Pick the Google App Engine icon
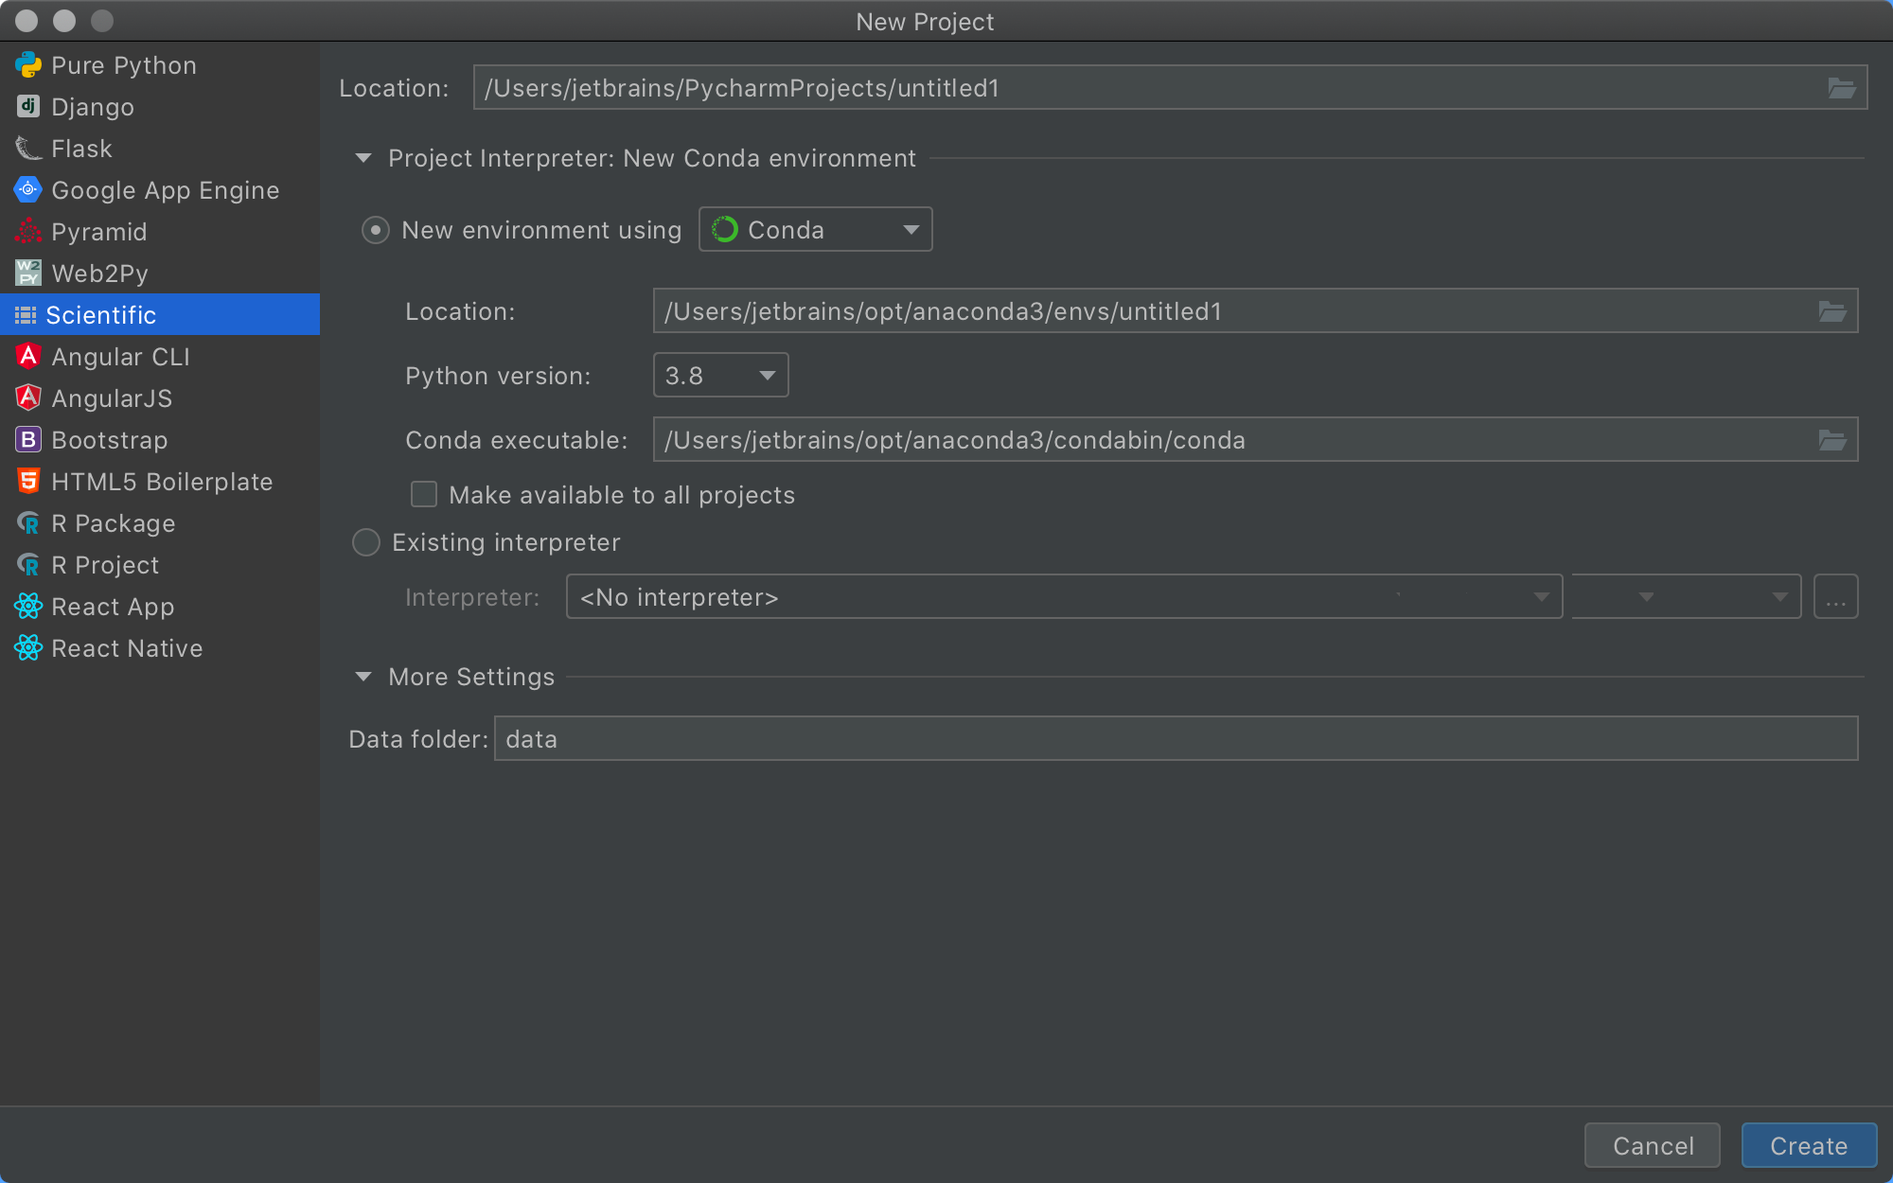The width and height of the screenshot is (1893, 1183). pyautogui.click(x=28, y=189)
